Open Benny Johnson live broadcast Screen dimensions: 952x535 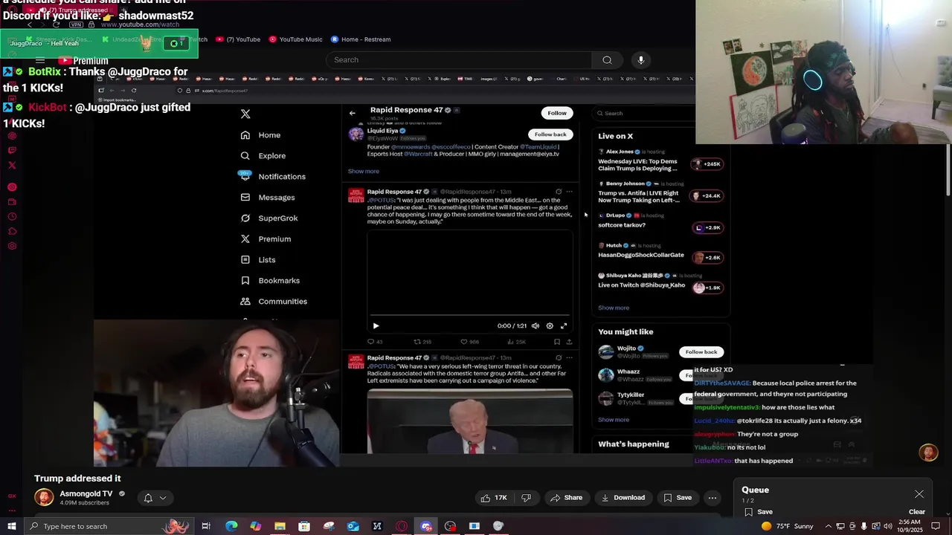660,192
